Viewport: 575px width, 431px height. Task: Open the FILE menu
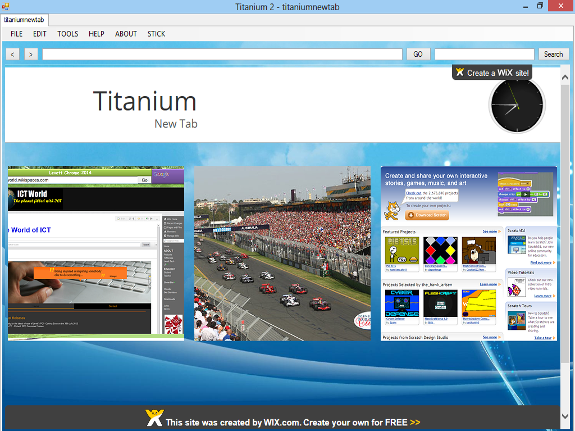click(x=16, y=34)
